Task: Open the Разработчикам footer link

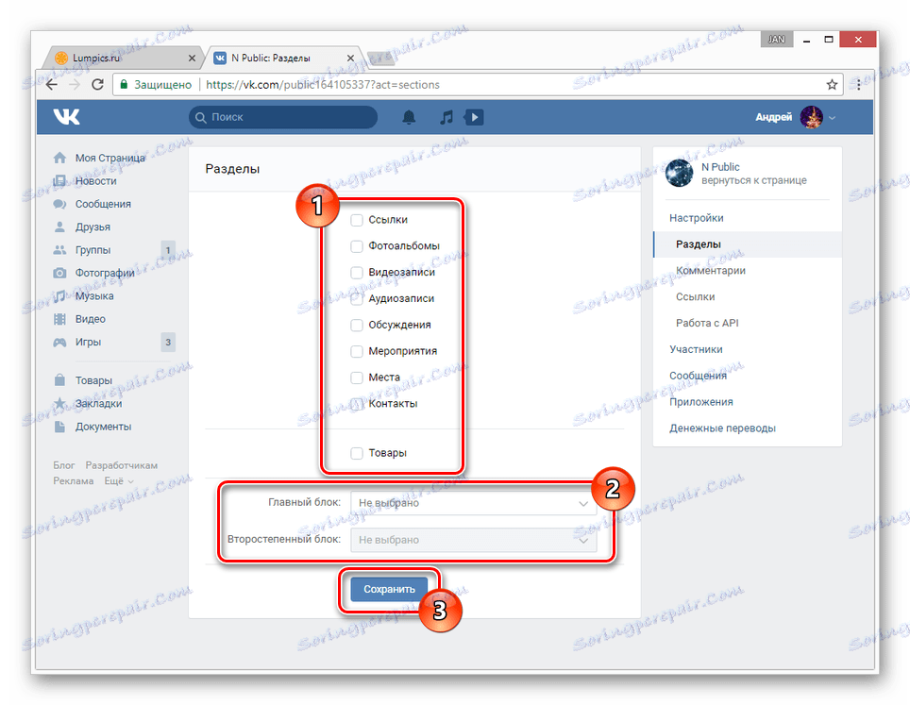Action: point(121,465)
